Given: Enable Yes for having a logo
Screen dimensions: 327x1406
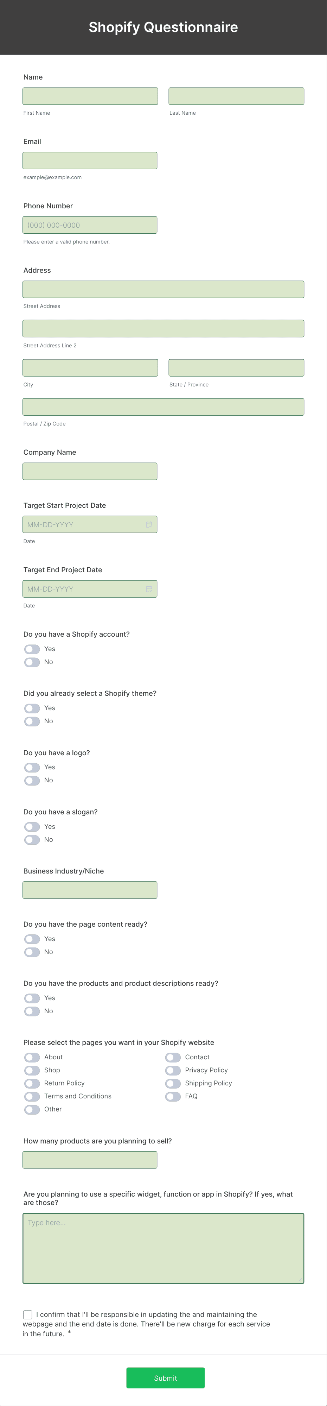Looking at the screenshot, I should tap(32, 768).
